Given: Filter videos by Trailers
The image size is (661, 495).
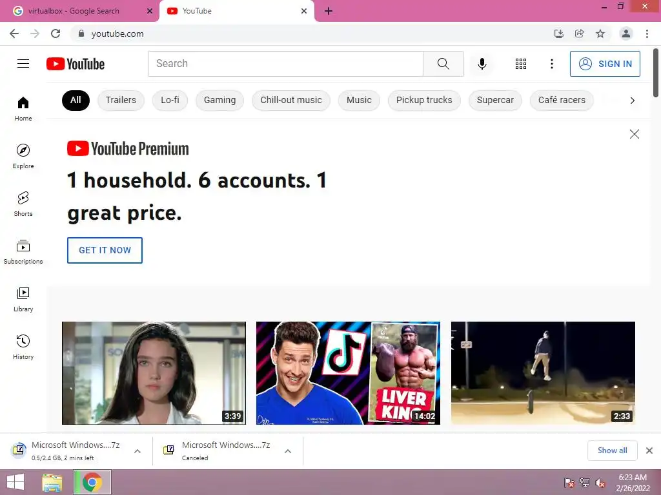Looking at the screenshot, I should [121, 100].
